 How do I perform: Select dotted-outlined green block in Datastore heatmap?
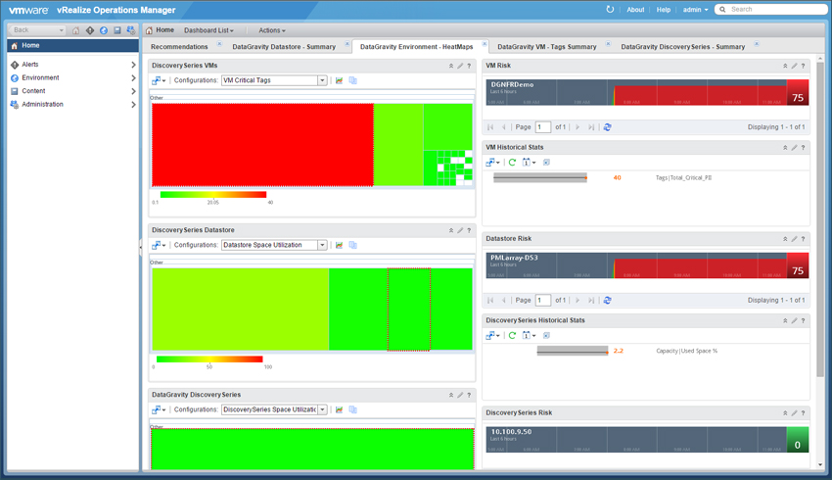click(x=408, y=310)
